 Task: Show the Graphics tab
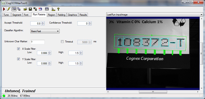(x=72, y=15)
